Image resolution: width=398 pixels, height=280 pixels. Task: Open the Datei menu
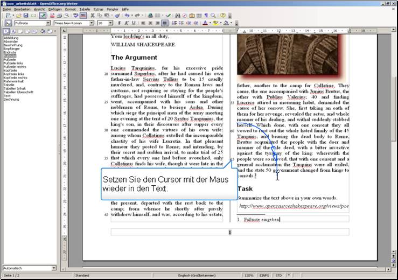pyautogui.click(x=6, y=9)
